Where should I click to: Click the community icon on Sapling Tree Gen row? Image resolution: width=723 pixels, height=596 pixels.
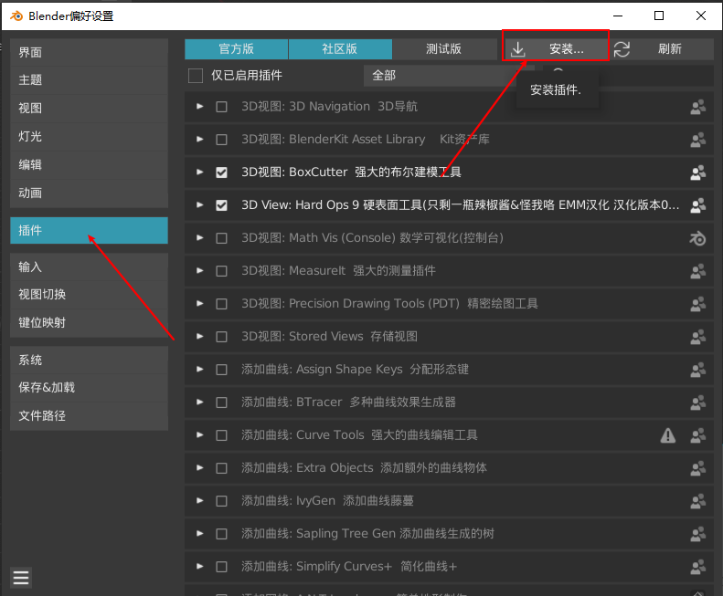tap(697, 534)
